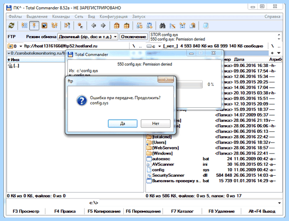
Task: Click the star-burst toolbar icon before the arrows
Action: pos(80,26)
